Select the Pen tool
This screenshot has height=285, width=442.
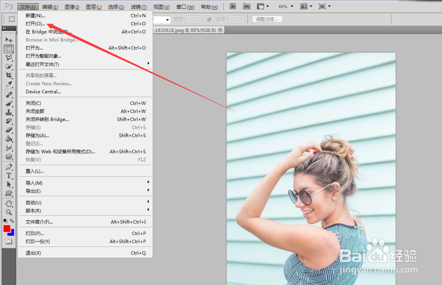(9, 167)
